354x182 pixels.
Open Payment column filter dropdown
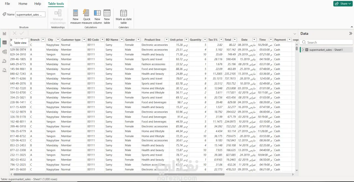point(289,40)
